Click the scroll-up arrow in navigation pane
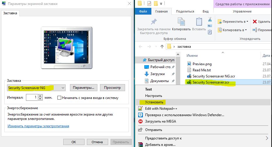Viewport: 272px width, 147px height. coord(178,54)
